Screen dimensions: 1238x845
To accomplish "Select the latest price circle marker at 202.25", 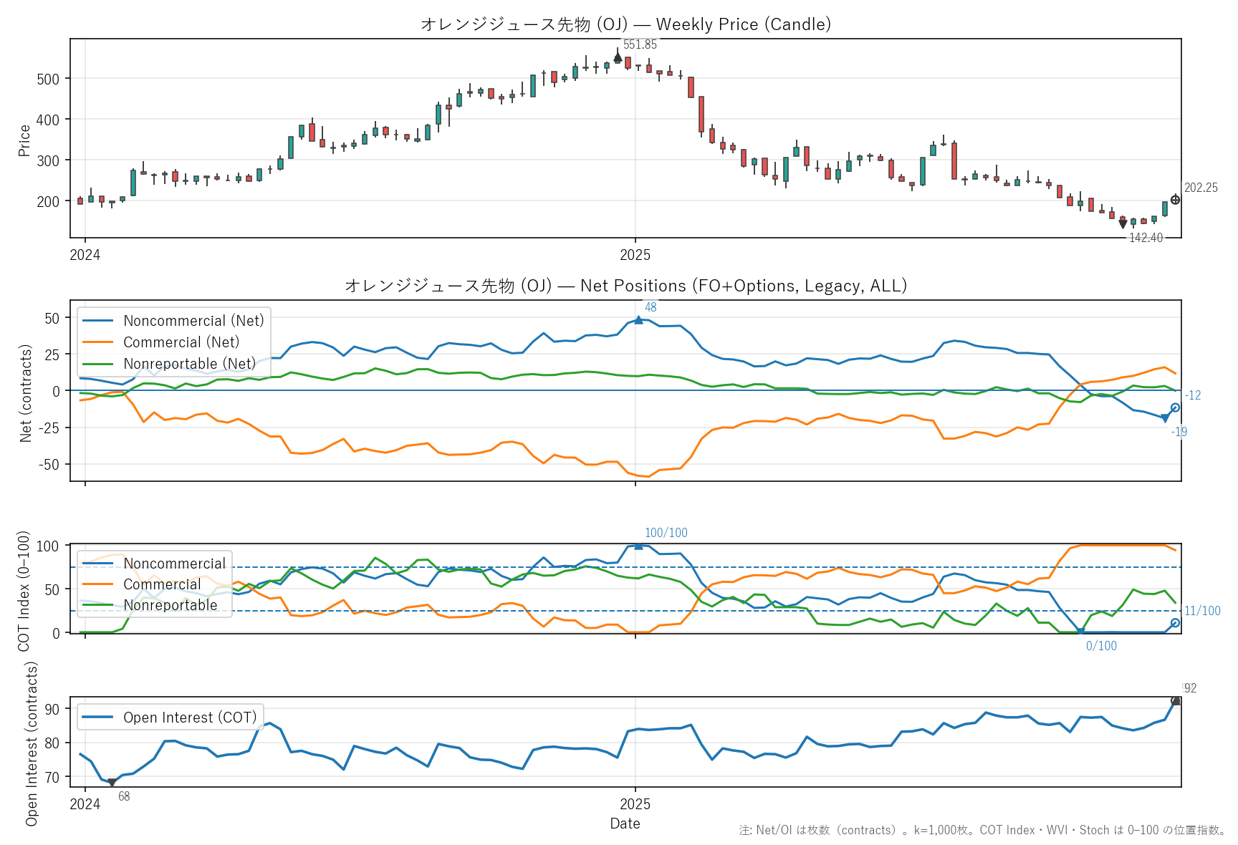I will click(x=1175, y=200).
